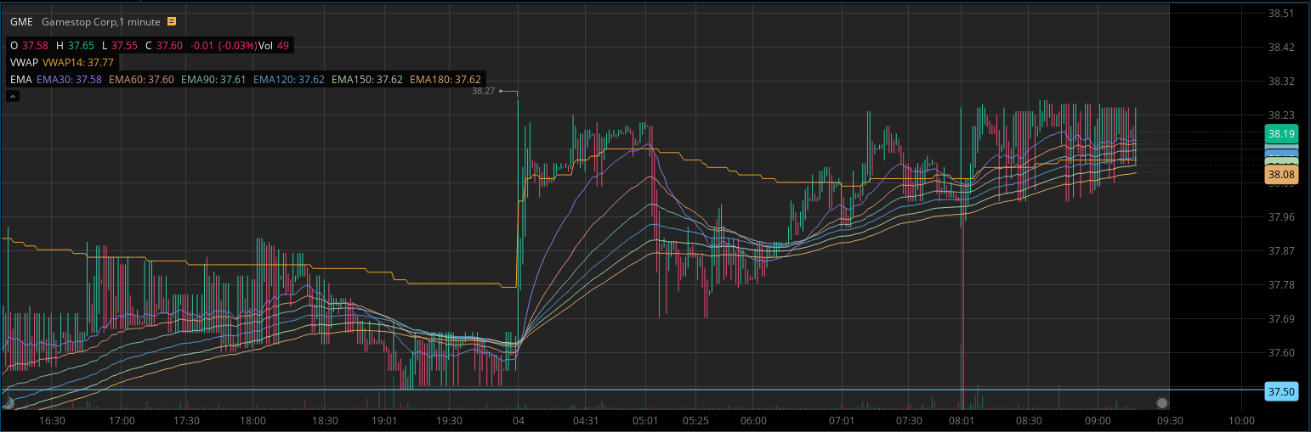Click the 10:00 time axis label
This screenshot has height=432, width=1311.
pyautogui.click(x=1241, y=420)
